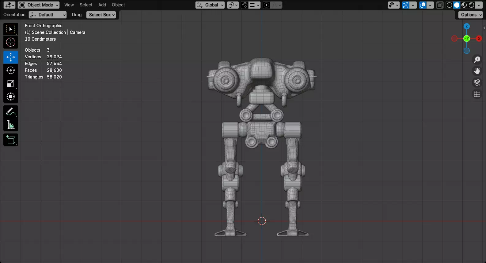Click the Edges count '57,634'
Viewport: 486px width, 263px height.
coord(54,64)
